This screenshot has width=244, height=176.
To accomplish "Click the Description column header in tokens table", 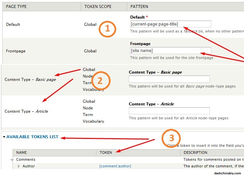I will pos(195,152).
